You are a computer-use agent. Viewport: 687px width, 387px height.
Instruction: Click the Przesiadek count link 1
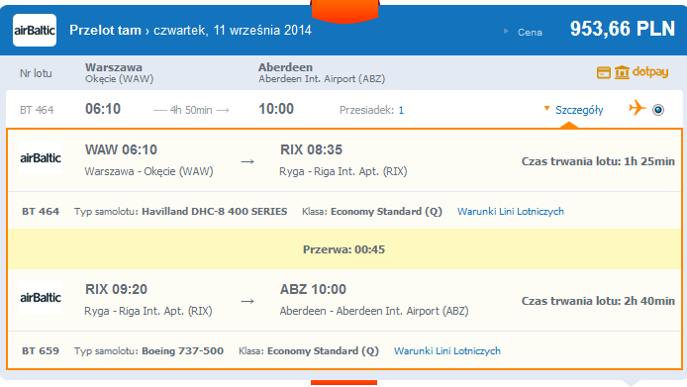(401, 110)
